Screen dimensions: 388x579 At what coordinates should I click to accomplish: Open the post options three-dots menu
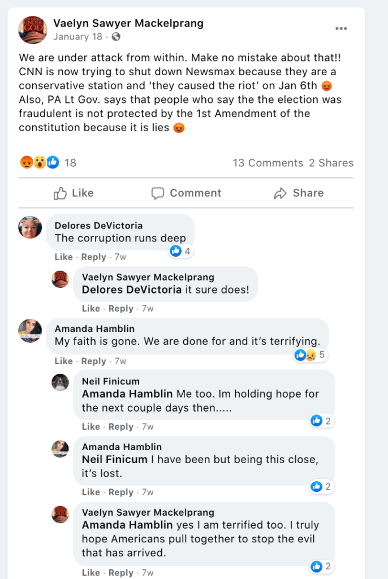tap(341, 29)
